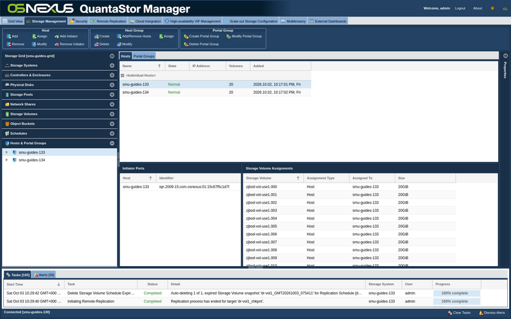Click Modify Portal Group

[x=244, y=36]
